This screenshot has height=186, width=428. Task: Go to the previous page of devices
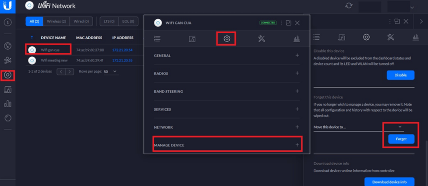61,71
